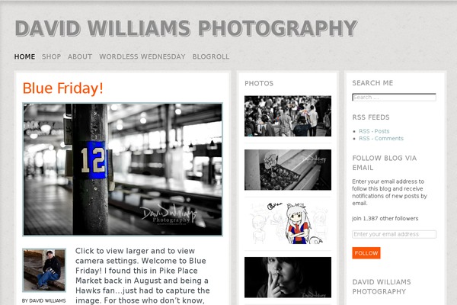Image resolution: width=457 pixels, height=305 pixels.
Task: Open the anime drawing thumbnail
Action: (288, 223)
